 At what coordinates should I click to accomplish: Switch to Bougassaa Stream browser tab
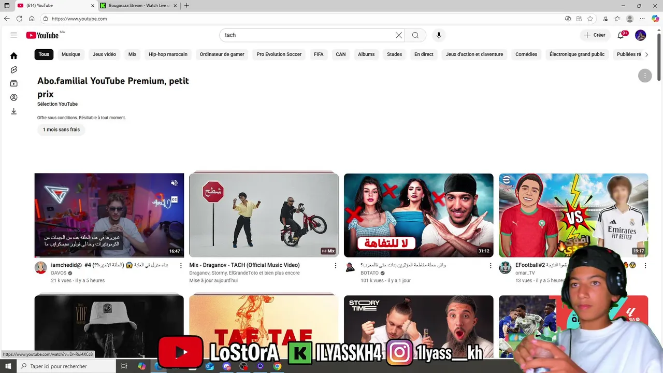tap(139, 6)
